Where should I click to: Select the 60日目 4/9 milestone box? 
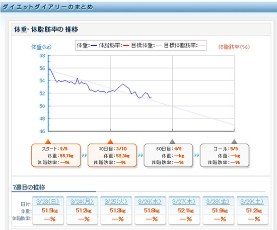coord(168,155)
